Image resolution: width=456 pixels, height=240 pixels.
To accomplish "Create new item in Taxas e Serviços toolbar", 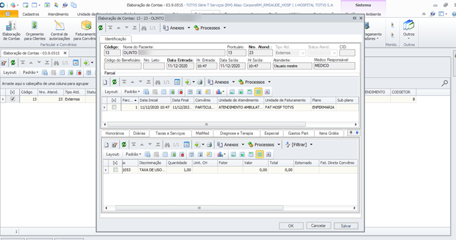I will [x=106, y=145].
